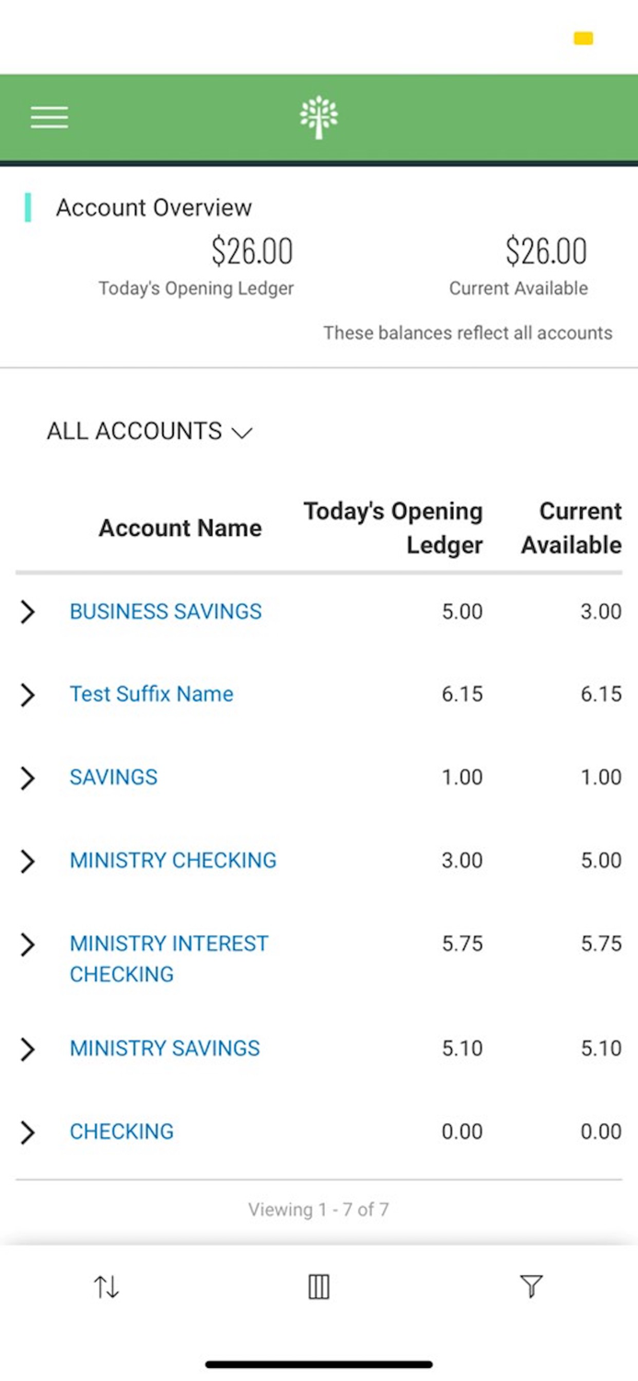Sort by the Account Name column header
The height and width of the screenshot is (1381, 638).
(180, 528)
